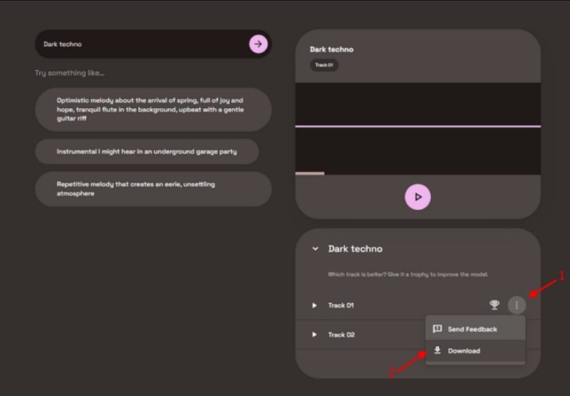Pick the eerie unsettling atmosphere suggestion
570x396 pixels.
tap(153, 189)
